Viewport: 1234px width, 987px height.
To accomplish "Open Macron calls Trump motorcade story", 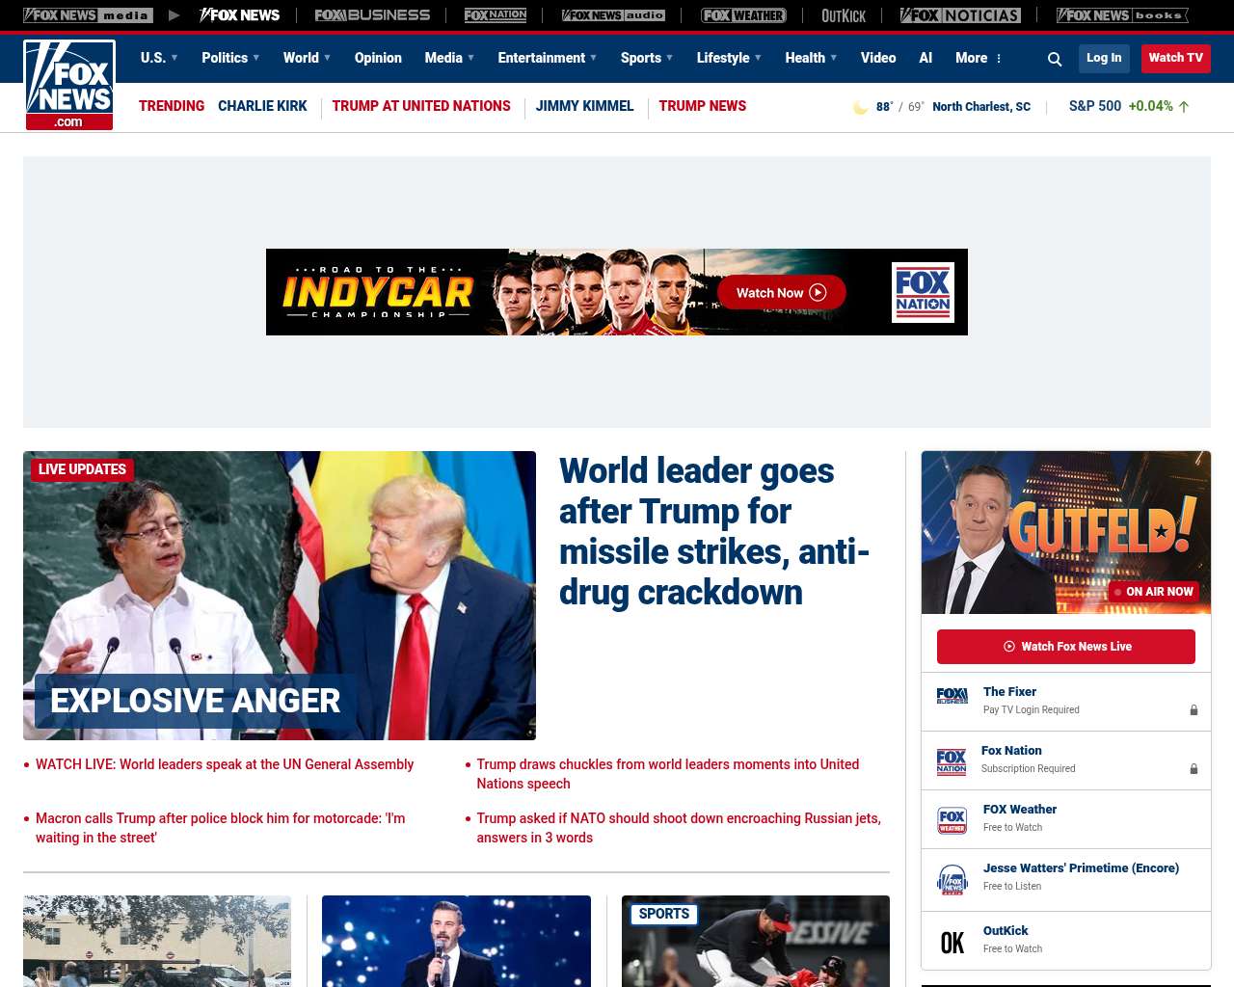I will (x=221, y=828).
